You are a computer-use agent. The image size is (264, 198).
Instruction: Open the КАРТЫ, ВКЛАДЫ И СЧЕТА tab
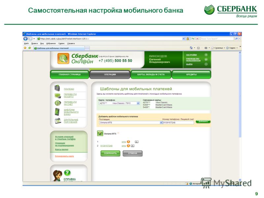pyautogui.click(x=151, y=75)
